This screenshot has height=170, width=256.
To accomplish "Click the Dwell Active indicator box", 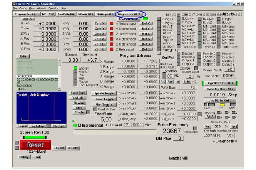I will click(x=95, y=109).
